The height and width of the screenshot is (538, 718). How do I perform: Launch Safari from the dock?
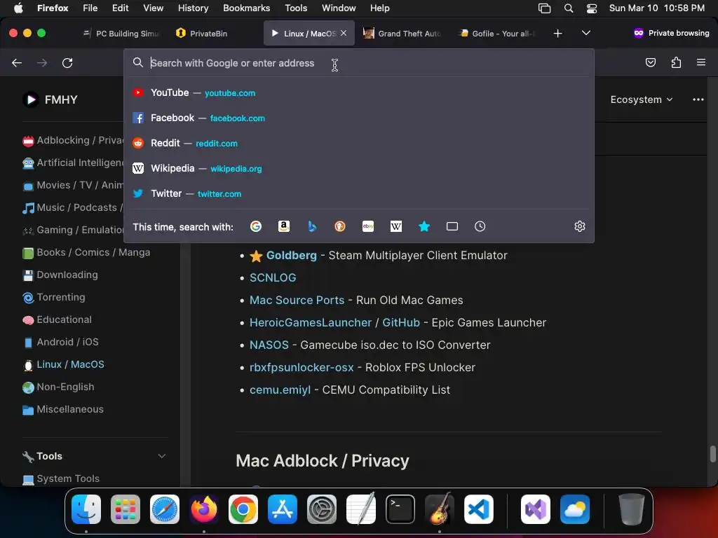[165, 509]
